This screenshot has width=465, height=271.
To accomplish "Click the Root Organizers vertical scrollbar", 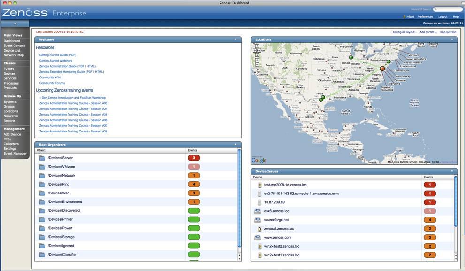I will point(239,198).
